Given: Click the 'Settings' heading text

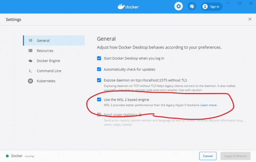Looking at the screenshot, I should click(x=13, y=19).
